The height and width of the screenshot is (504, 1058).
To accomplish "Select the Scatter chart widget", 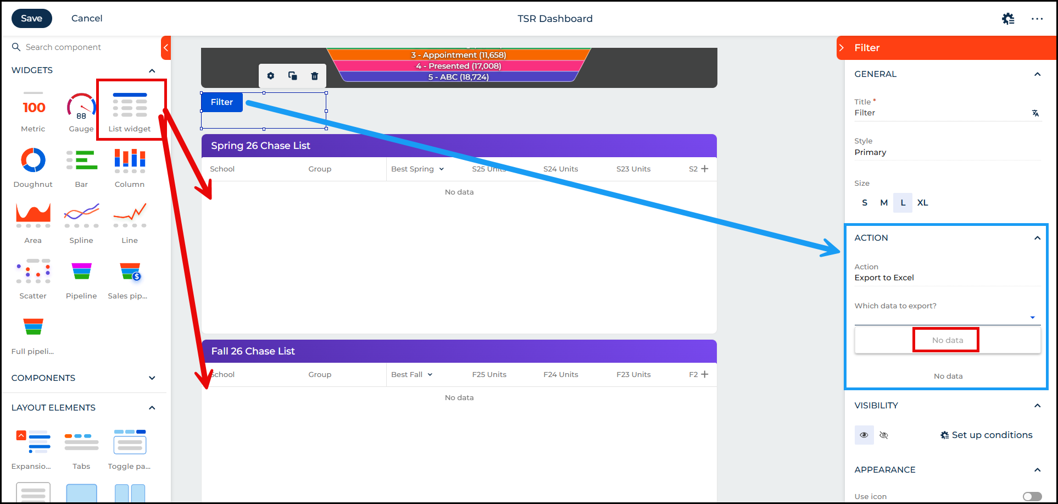I will (33, 272).
